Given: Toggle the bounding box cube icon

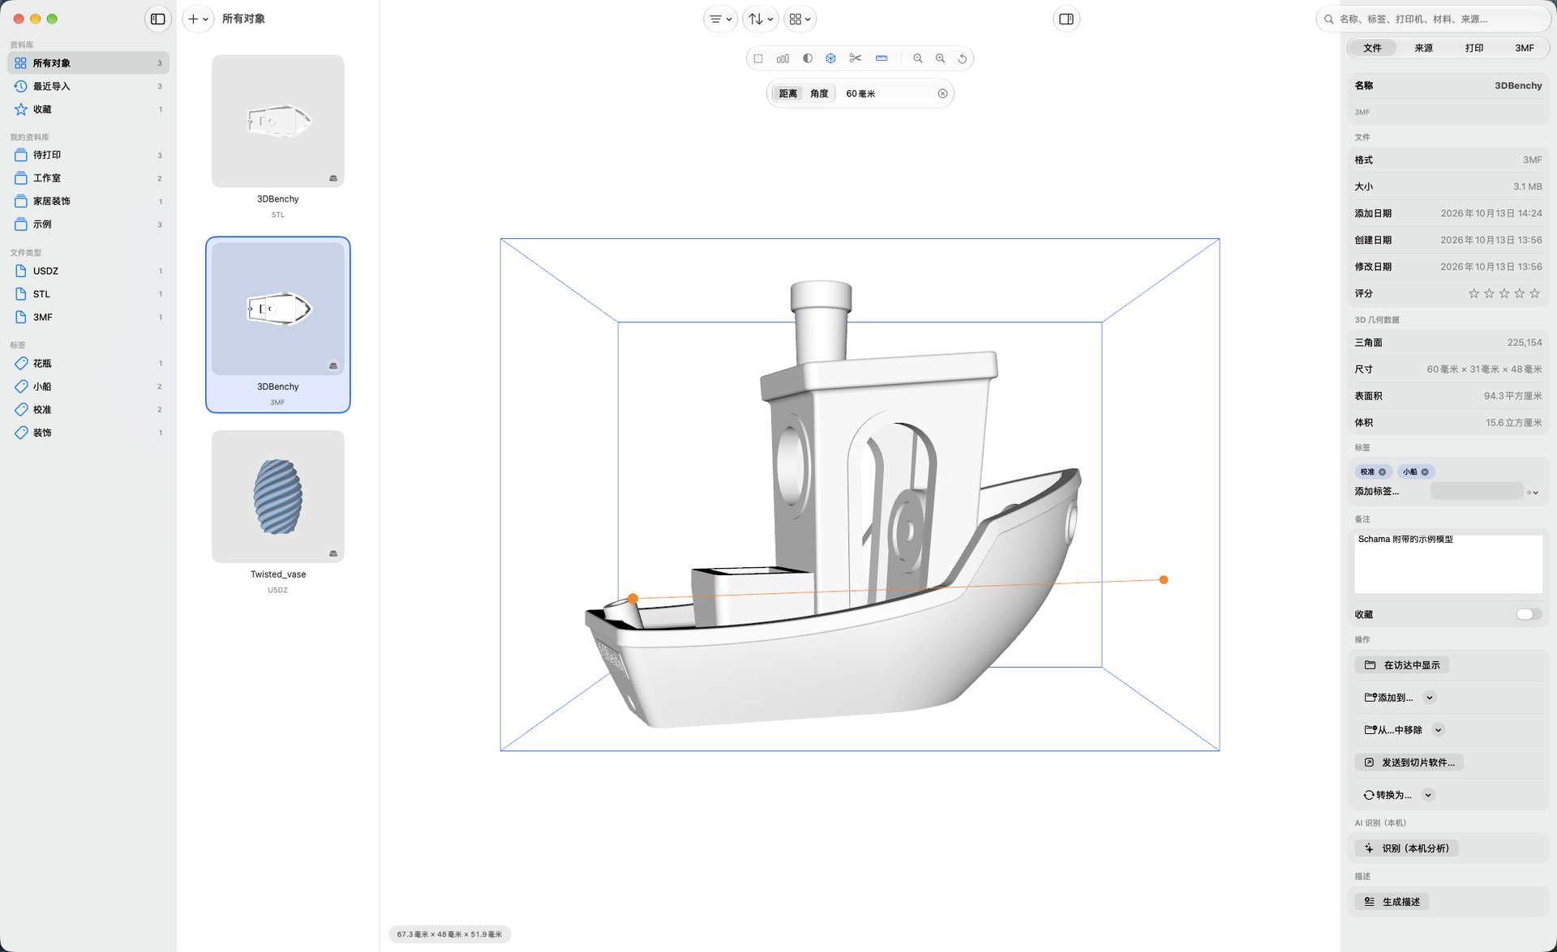Looking at the screenshot, I should (830, 58).
